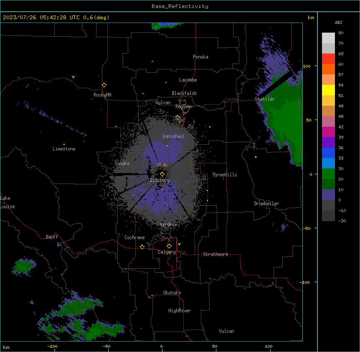The width and height of the screenshot is (360, 352).
Task: Click the Limestone label
Action: [64, 149]
